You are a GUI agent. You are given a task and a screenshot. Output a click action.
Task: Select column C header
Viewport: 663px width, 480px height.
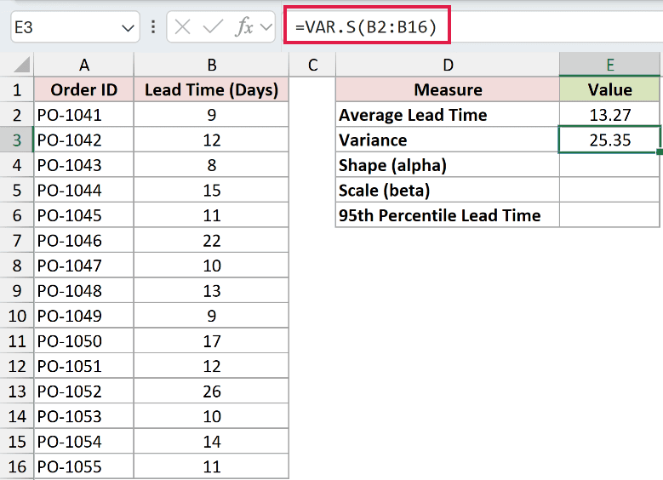[x=312, y=65]
